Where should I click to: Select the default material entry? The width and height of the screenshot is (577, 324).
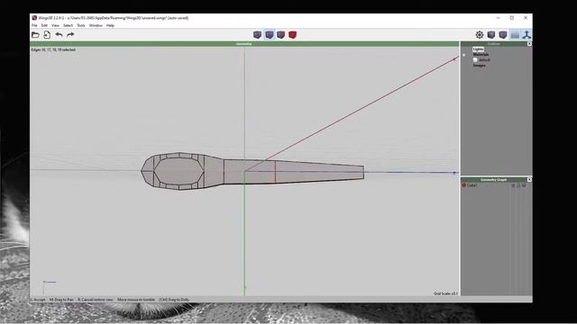484,60
